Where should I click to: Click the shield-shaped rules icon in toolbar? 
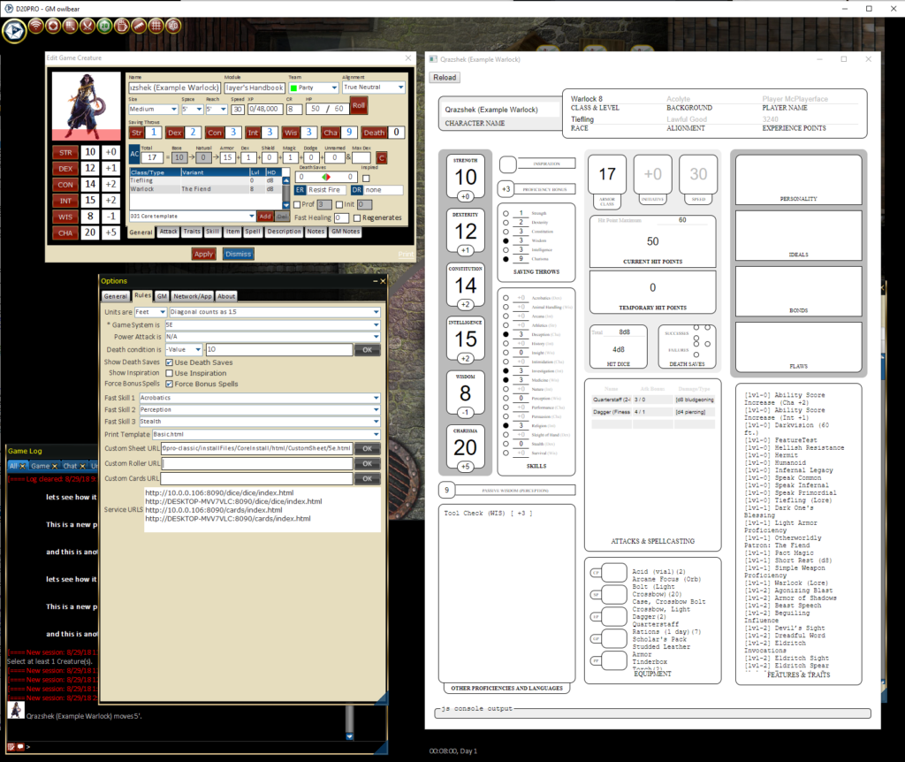(x=173, y=26)
